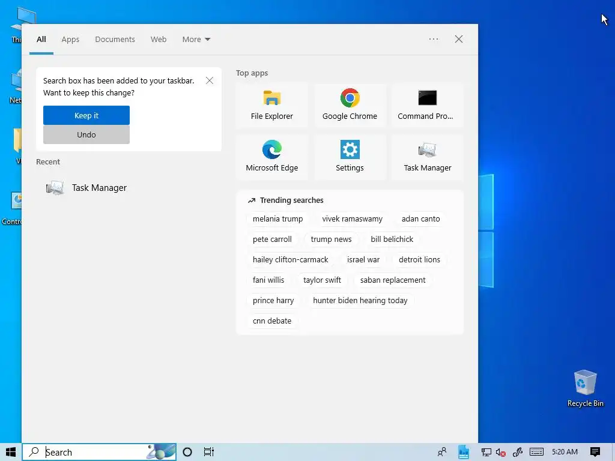The height and width of the screenshot is (461, 615).
Task: Open Task Manager tile in Top apps
Action: 427,157
